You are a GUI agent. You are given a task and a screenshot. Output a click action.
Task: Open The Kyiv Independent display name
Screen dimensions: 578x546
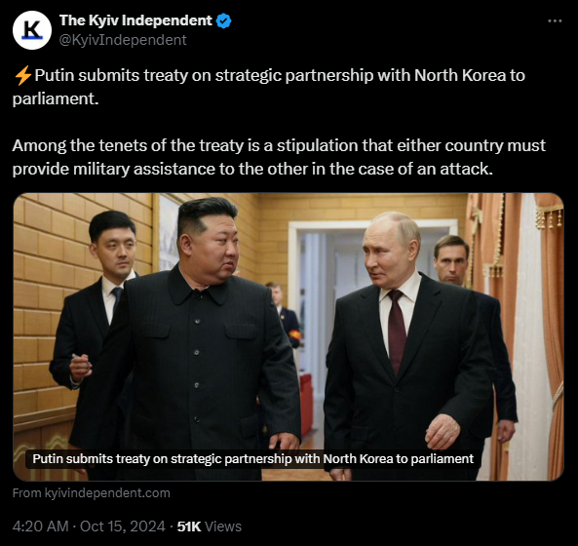135,20
